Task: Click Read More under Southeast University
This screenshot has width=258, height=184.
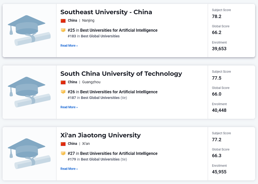Action: [69, 46]
